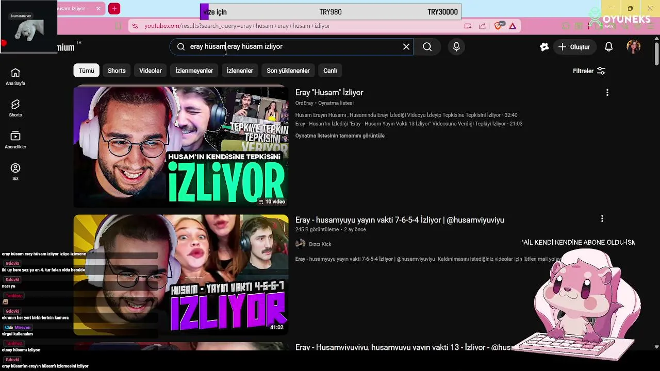Open Abonelikler subscriptions in sidebar
The image size is (660, 371).
click(x=15, y=140)
